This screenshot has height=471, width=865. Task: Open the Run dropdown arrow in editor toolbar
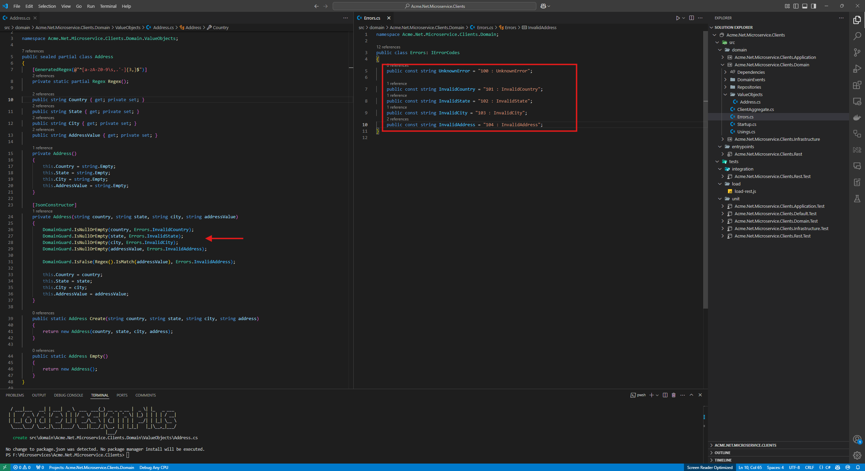tap(684, 18)
